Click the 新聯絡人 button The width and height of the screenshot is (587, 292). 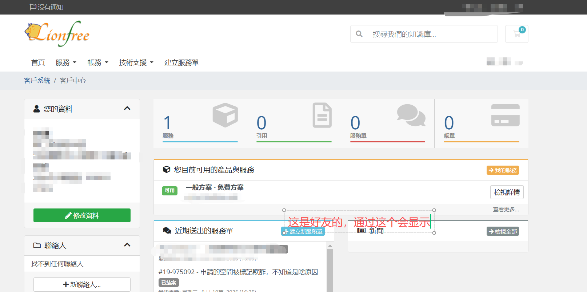(x=82, y=284)
